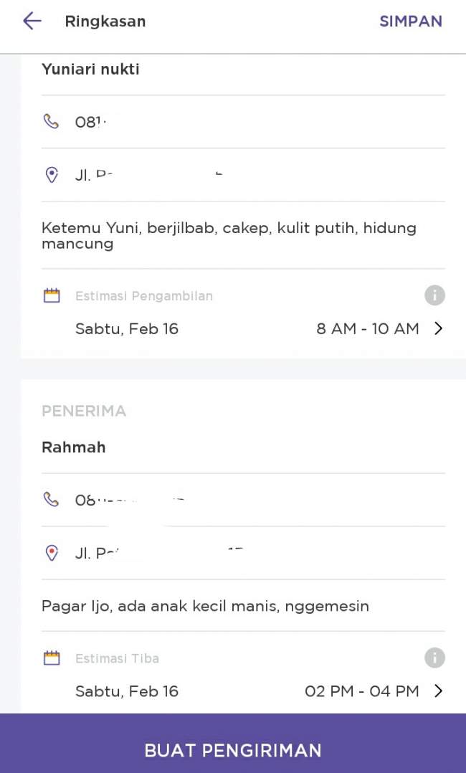Tap BUAT PENGIRIMAN button
The image size is (466, 773).
pyautogui.click(x=233, y=744)
